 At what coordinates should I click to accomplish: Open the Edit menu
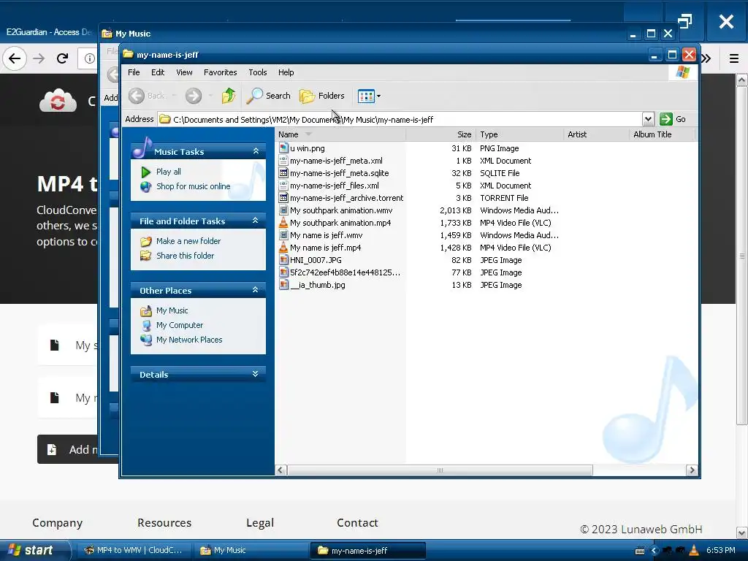click(158, 72)
